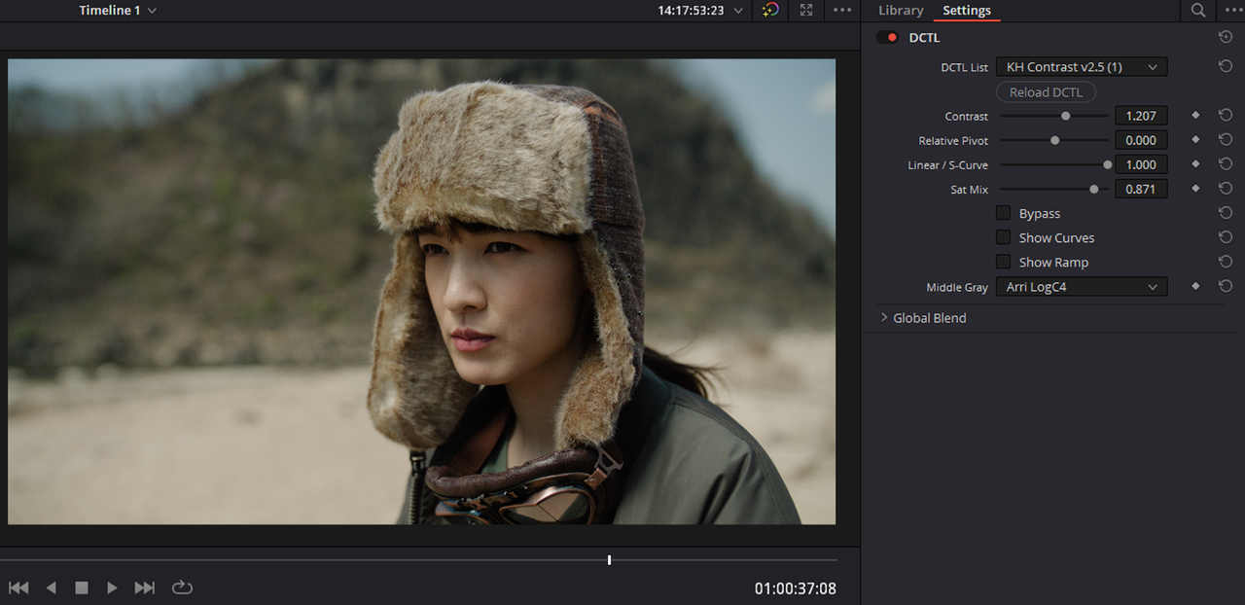The image size is (1245, 605).
Task: Play the clip in reverse
Action: (52, 587)
